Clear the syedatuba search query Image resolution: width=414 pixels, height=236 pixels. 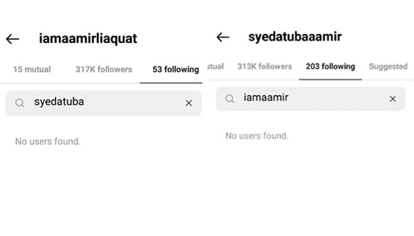189,103
